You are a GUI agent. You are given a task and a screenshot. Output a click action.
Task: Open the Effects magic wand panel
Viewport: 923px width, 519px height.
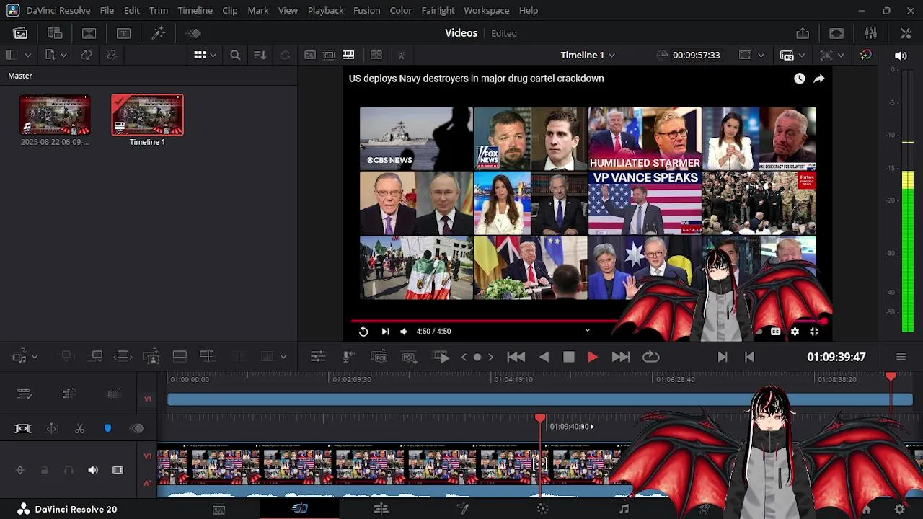159,33
